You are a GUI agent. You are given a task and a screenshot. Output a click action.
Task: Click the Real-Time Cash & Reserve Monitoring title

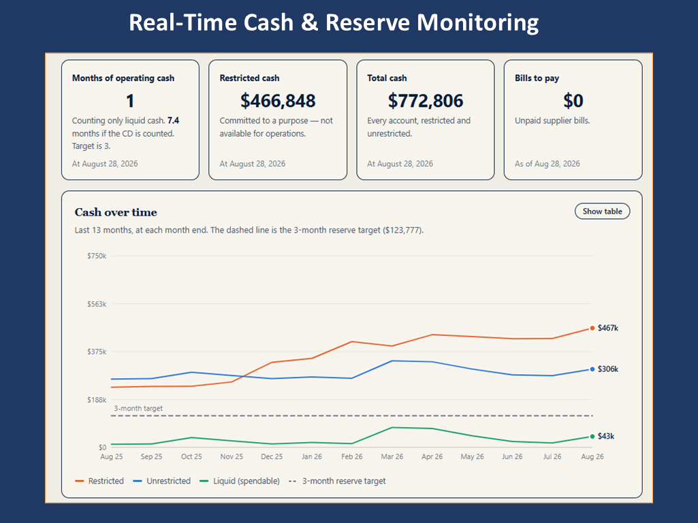(x=334, y=22)
